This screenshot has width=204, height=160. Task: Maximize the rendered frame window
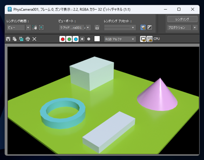[x=179, y=9]
